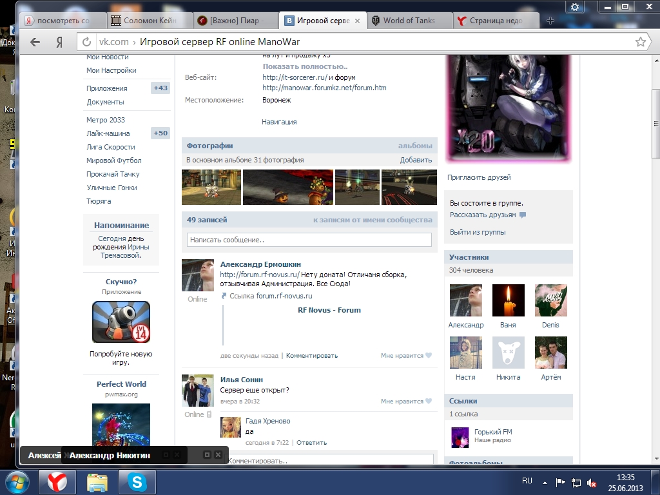Open the 'Уличные Гонки' app link
Viewport: 660px width, 495px height.
(112, 188)
